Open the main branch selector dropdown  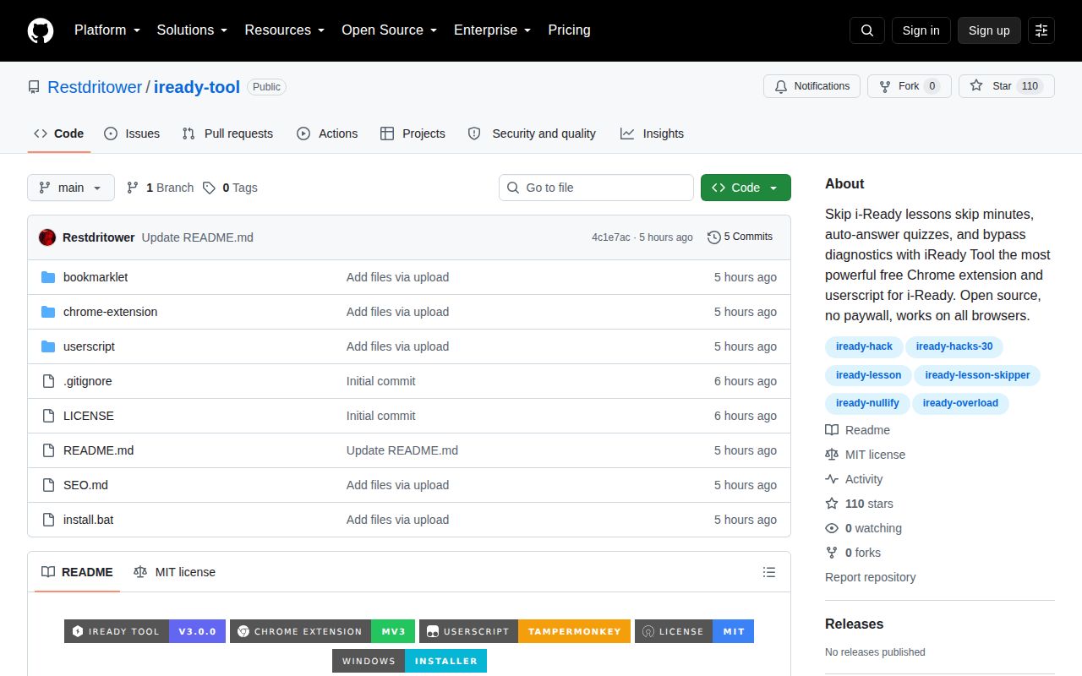tap(71, 188)
